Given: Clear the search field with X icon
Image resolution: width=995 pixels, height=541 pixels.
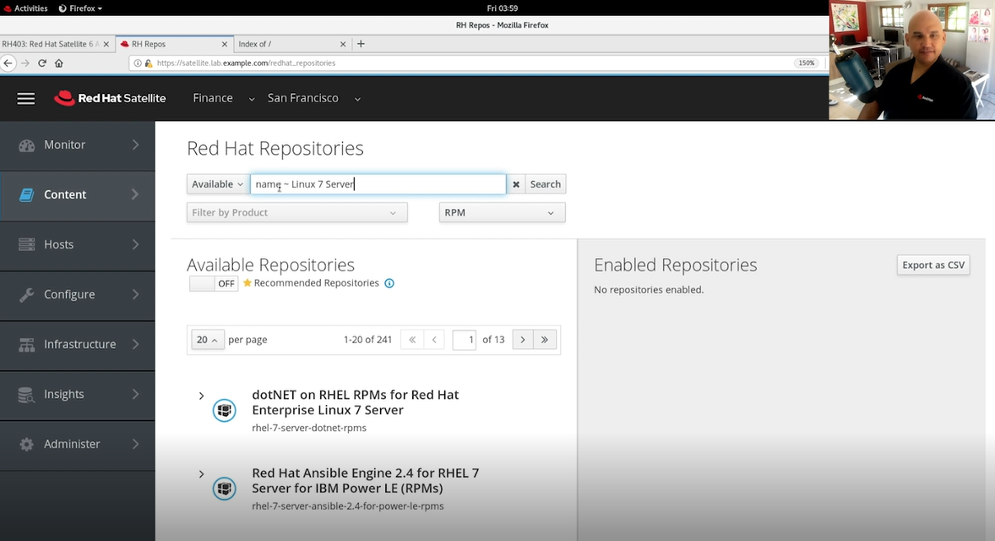Looking at the screenshot, I should point(516,184).
